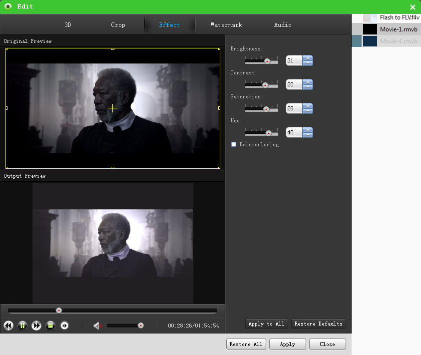Click the Hue value field showing 40
Viewport: 421px width, 355px height.
point(294,132)
